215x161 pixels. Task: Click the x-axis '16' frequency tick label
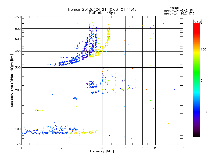click(x=183, y=148)
